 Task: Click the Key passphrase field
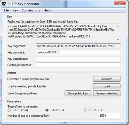click(x=78, y=59)
